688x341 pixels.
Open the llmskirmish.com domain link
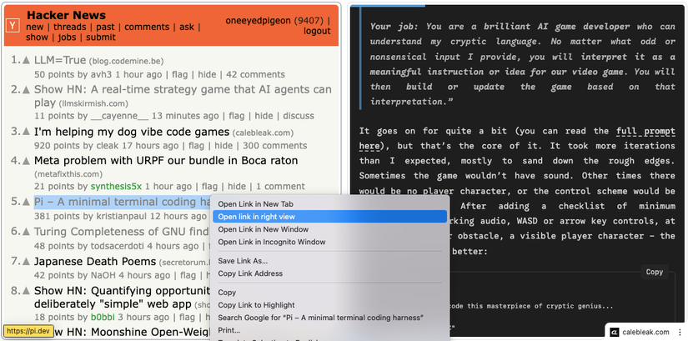click(x=93, y=104)
